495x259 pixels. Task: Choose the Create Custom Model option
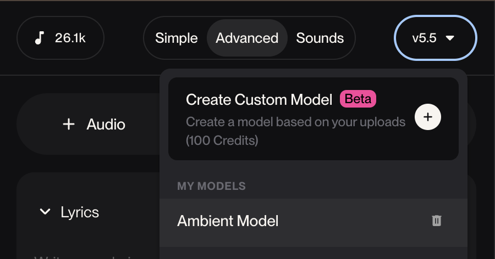pos(259,100)
